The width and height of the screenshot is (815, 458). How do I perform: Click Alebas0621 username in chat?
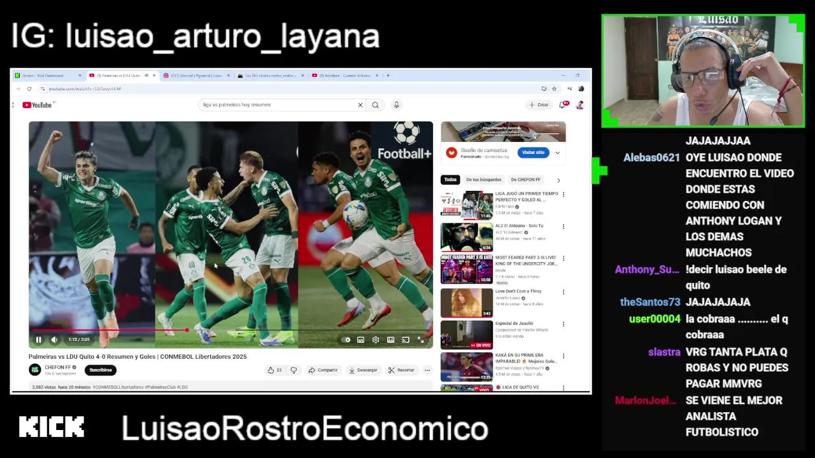[x=651, y=158]
